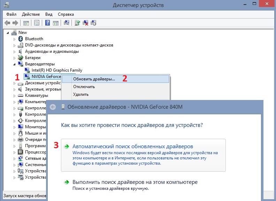The image size is (276, 201).
Task: Click the Forward arrow toolbar icon
Action: click(x=15, y=23)
